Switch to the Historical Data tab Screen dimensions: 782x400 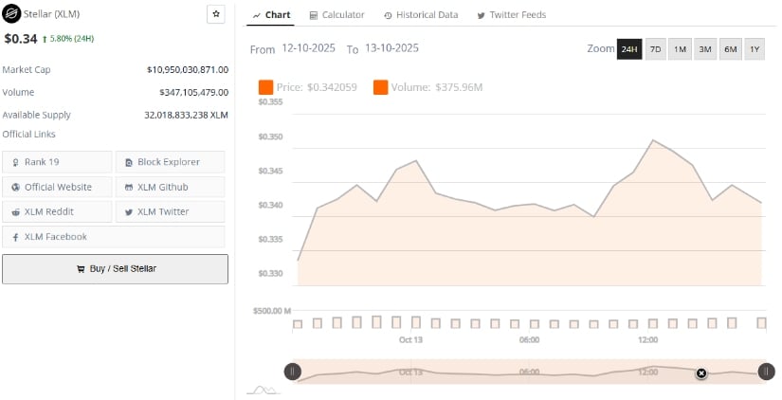click(421, 15)
